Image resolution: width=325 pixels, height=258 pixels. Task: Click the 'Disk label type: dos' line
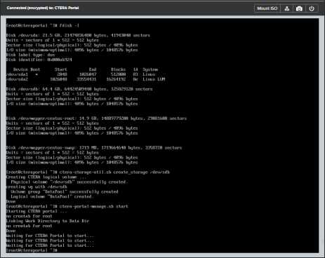pyautogui.click(x=30, y=55)
